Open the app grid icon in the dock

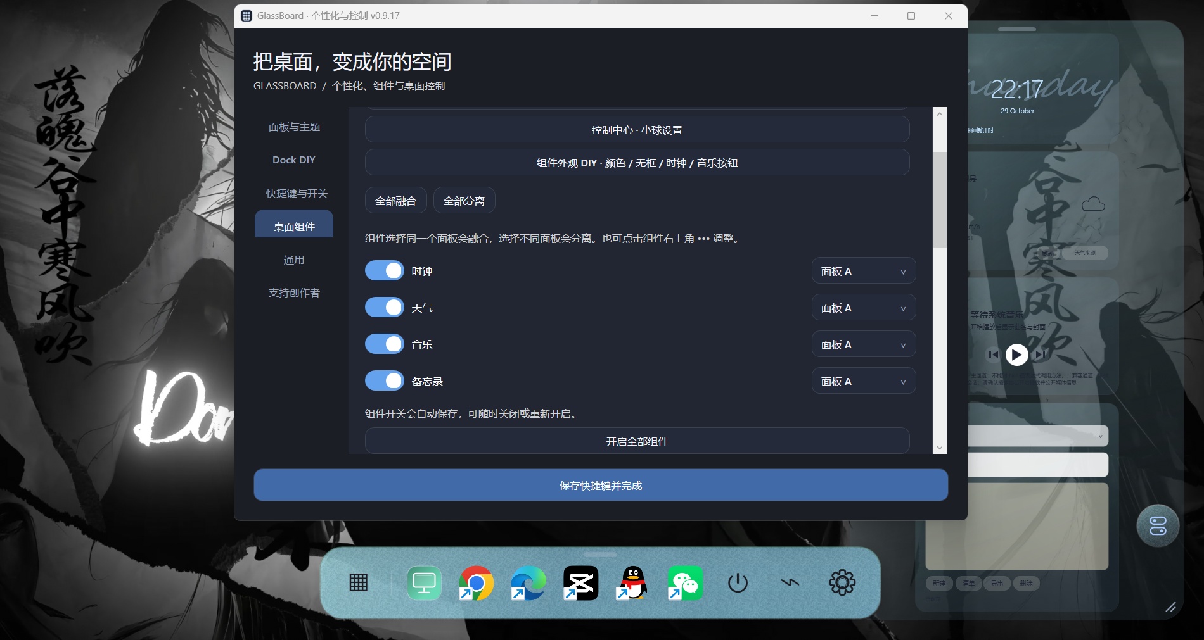click(359, 582)
